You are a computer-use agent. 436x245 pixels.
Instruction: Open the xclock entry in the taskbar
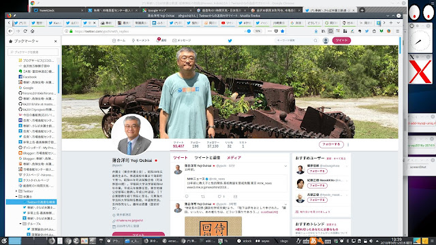click(245, 241)
